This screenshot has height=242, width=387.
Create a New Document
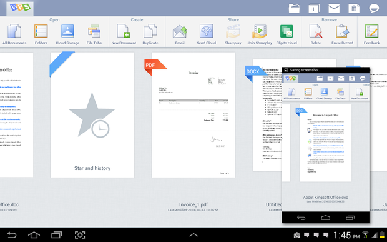(124, 34)
